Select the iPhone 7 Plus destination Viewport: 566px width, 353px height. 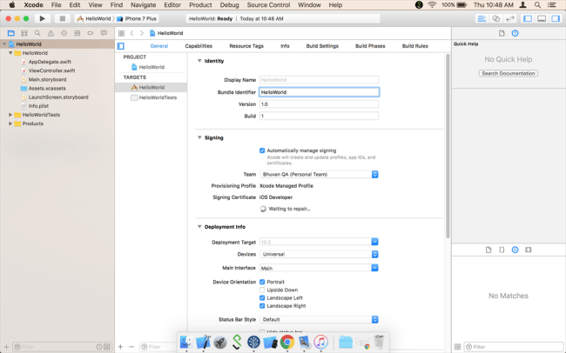pyautogui.click(x=137, y=18)
